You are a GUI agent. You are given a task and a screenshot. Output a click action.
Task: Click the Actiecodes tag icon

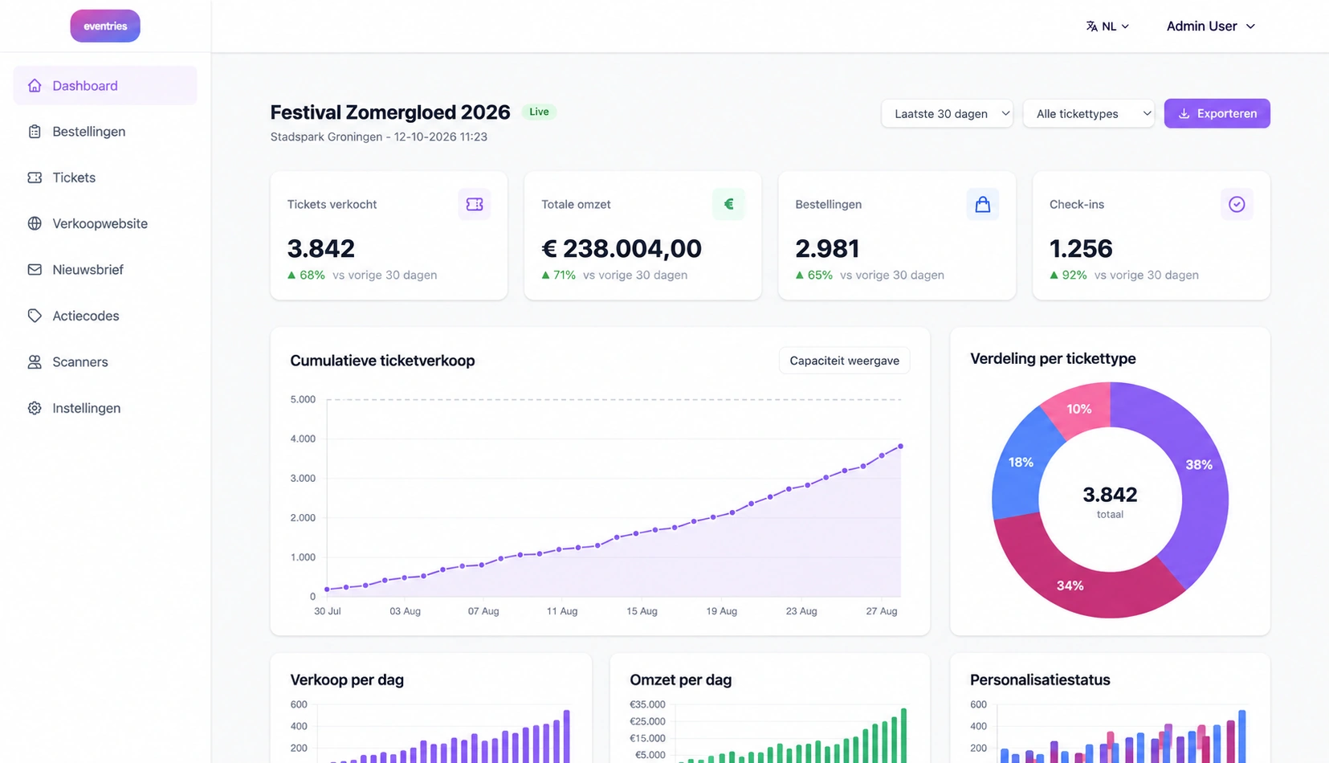point(35,316)
